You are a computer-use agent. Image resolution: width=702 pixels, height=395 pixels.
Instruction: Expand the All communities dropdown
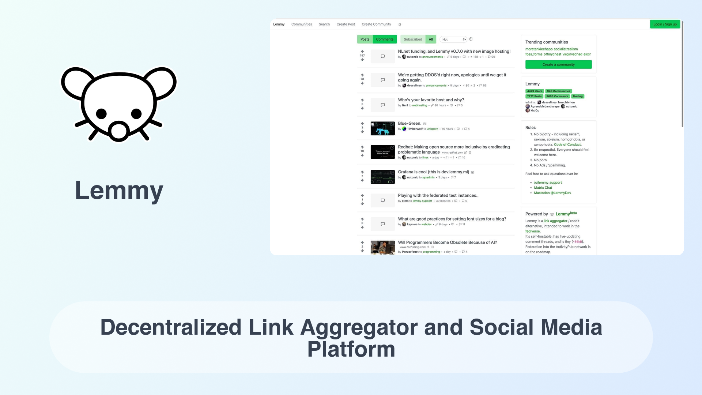point(430,39)
